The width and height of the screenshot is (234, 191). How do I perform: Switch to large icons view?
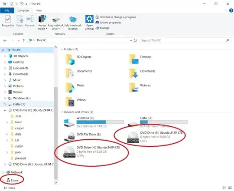point(230,188)
